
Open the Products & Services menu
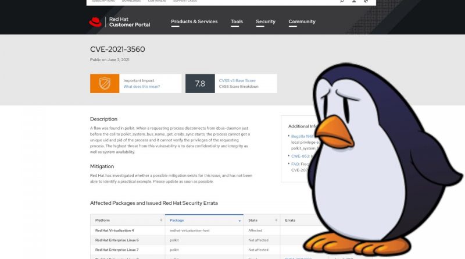pyautogui.click(x=194, y=22)
